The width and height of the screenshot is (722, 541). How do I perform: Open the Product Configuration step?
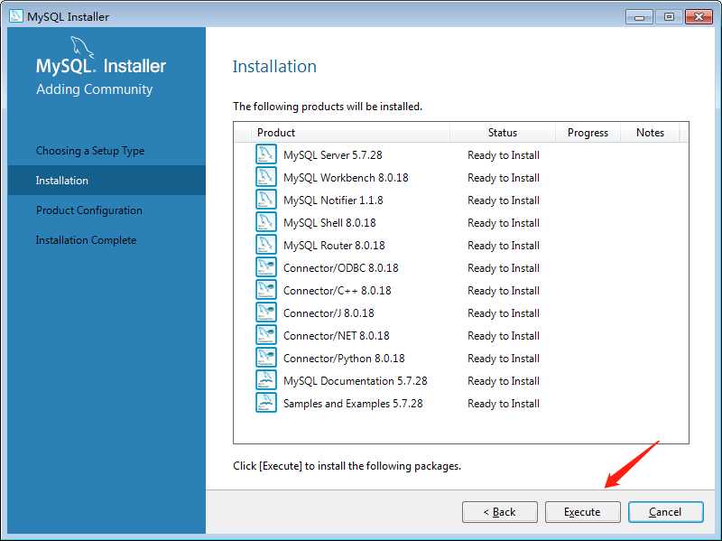(x=88, y=210)
